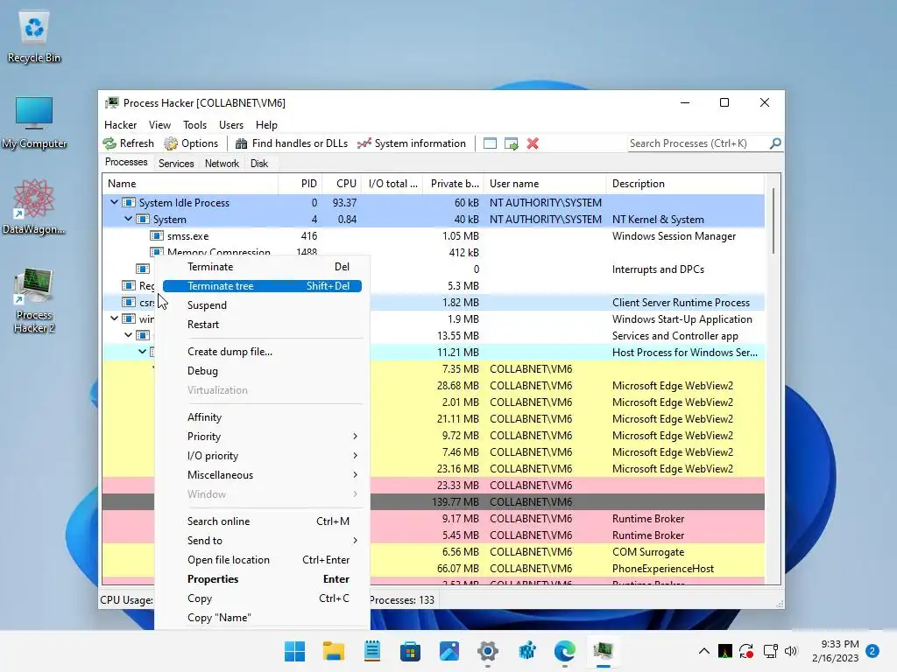897x672 pixels.
Task: Open Process Hacker 2 desktop shortcut
Action: 34,301
